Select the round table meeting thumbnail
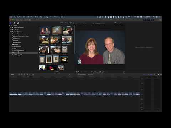The image size is (171, 128). [x=55, y=49]
